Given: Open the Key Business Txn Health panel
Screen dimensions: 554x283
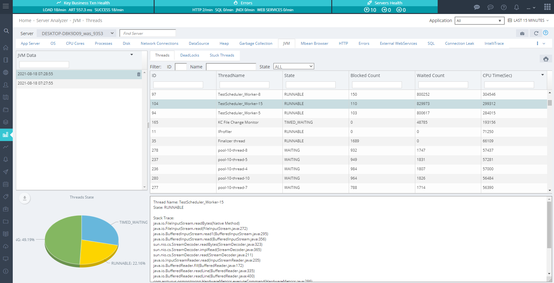Looking at the screenshot, I should coord(83,7).
